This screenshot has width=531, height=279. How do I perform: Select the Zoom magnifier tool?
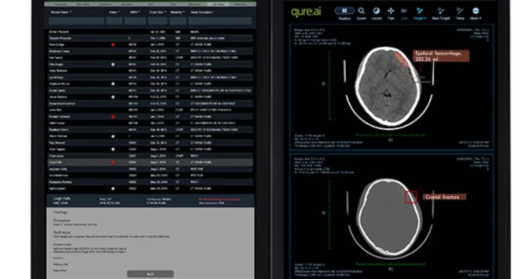pos(361,11)
